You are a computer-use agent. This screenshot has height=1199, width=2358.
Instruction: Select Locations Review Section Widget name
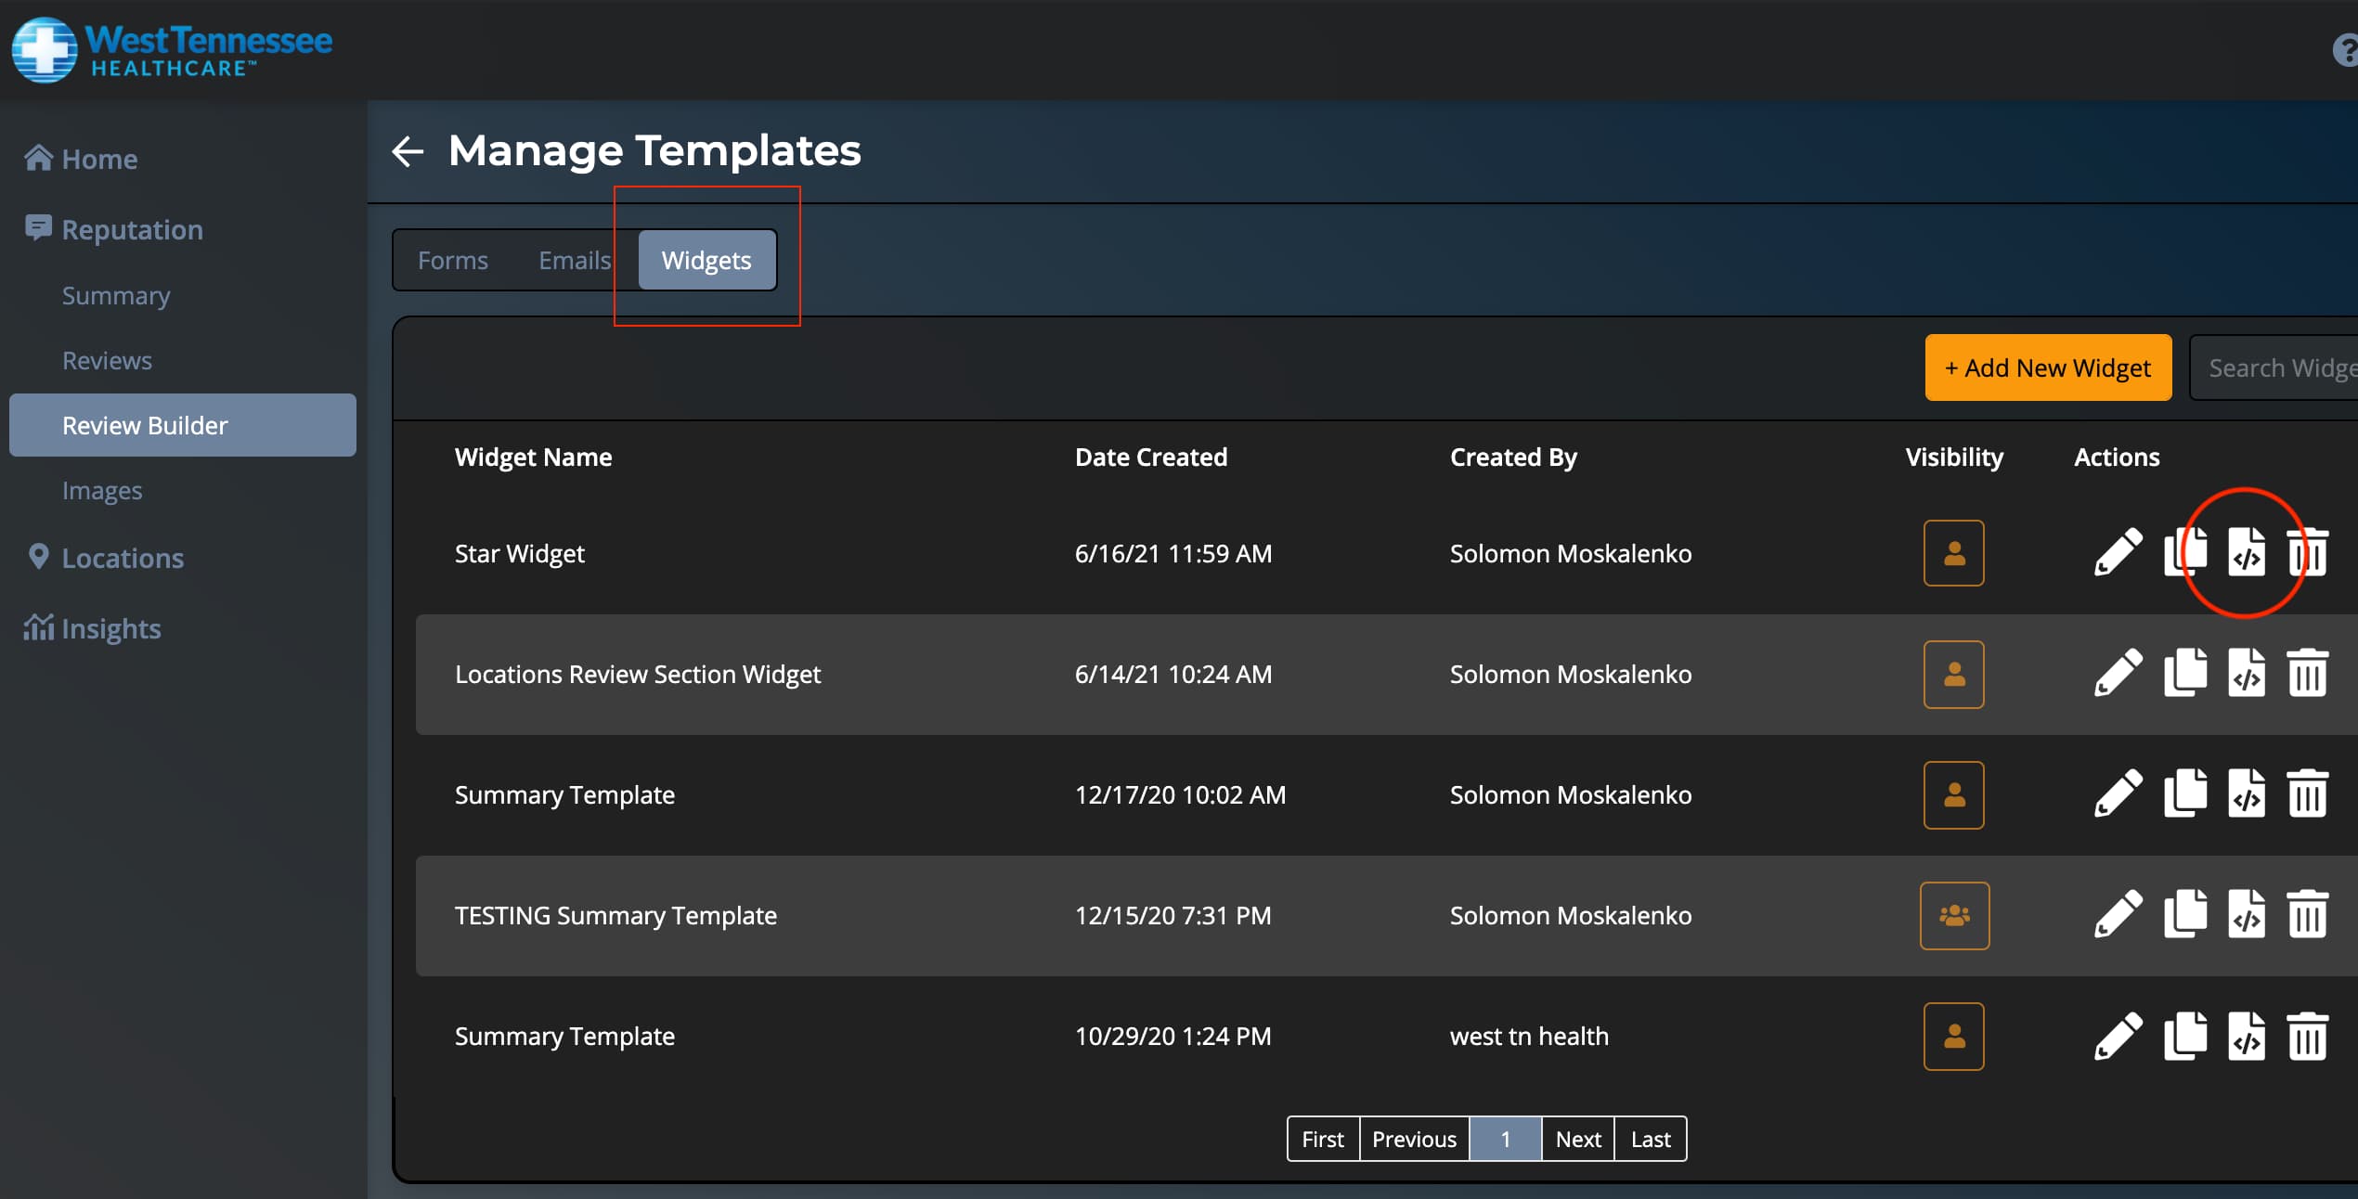[x=638, y=674]
